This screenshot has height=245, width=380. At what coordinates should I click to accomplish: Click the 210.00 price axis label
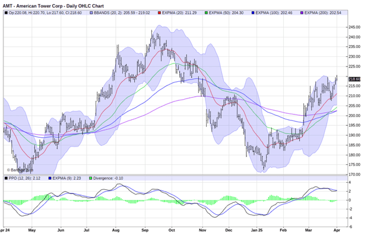[354, 96]
